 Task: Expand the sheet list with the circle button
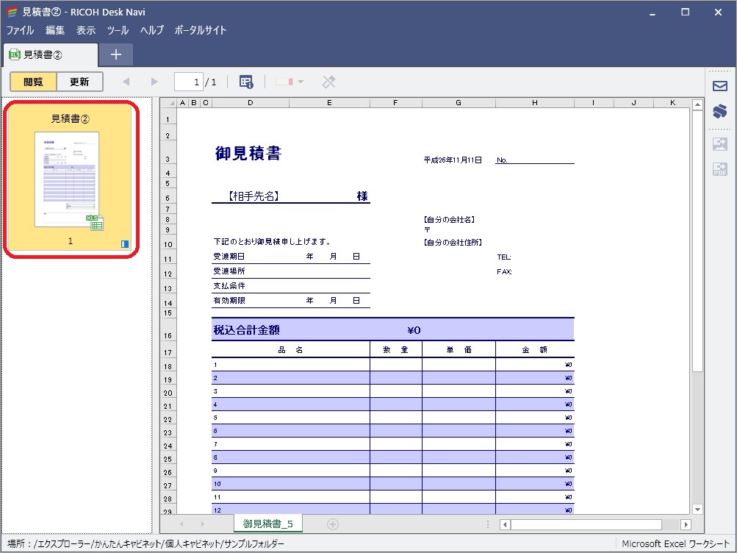coord(332,524)
